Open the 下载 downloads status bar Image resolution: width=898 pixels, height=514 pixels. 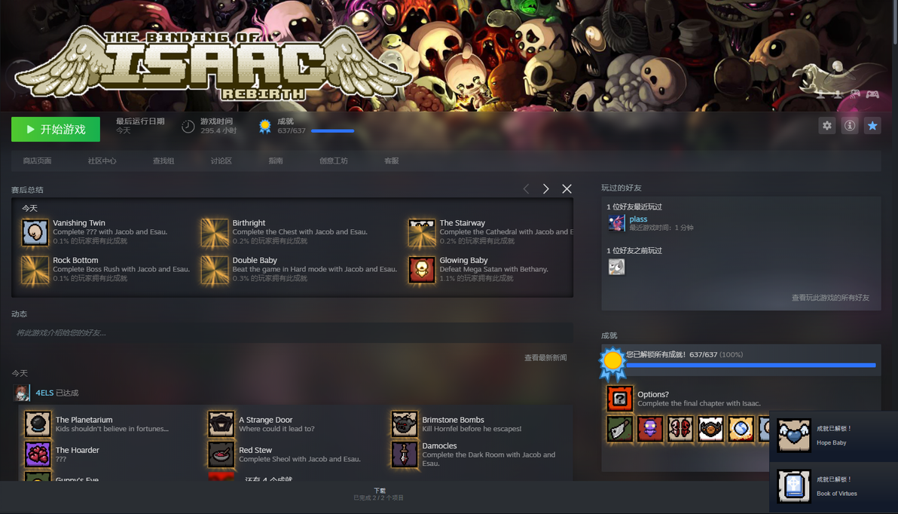[378, 494]
